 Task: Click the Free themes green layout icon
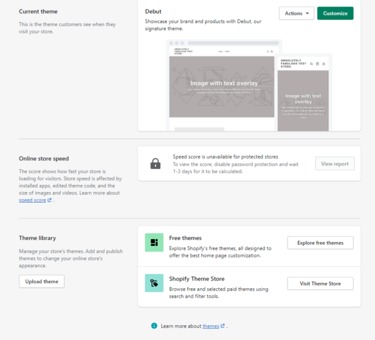(x=154, y=243)
